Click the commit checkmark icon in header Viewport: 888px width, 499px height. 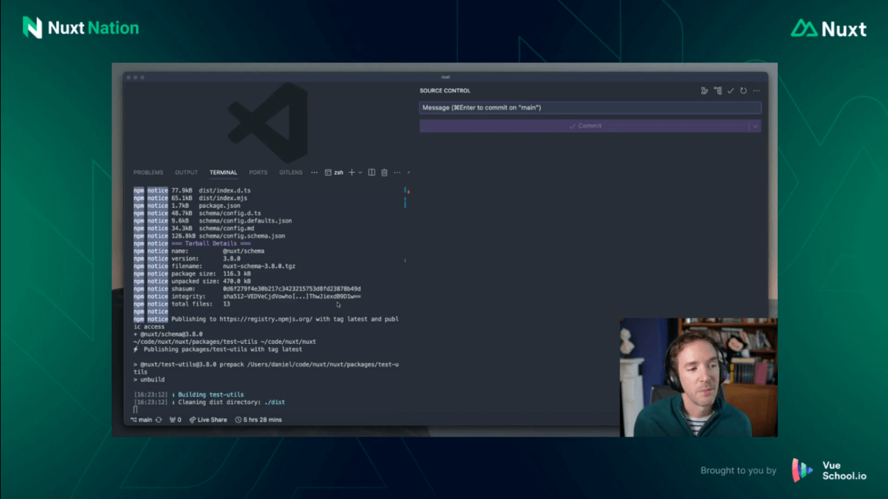pos(731,91)
